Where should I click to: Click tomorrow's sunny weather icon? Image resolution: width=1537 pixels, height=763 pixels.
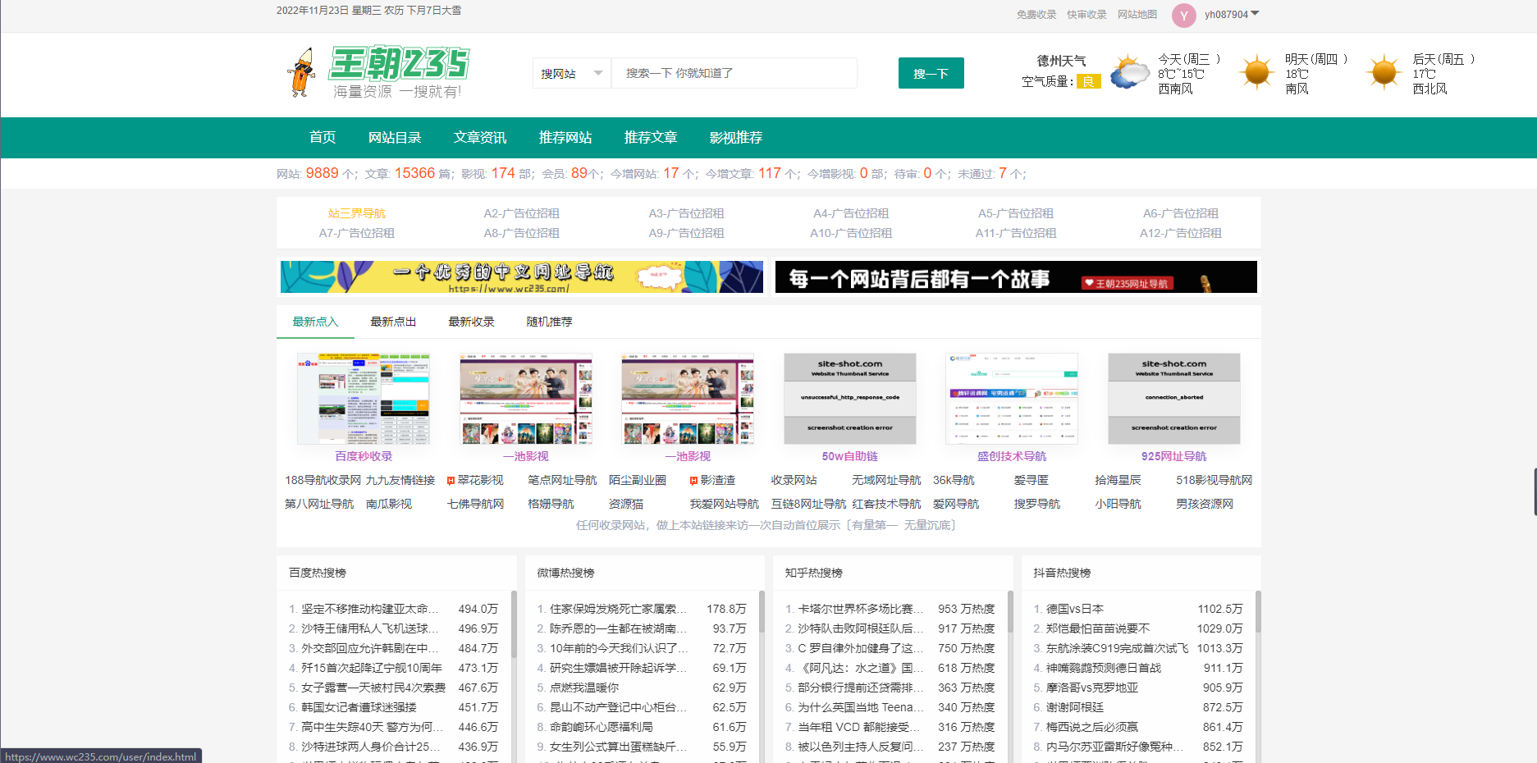click(x=1257, y=72)
